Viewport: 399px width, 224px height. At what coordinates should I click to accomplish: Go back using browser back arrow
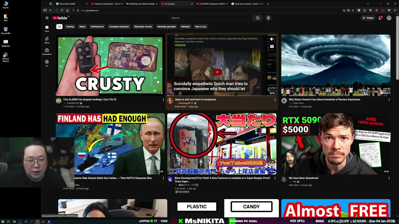point(50,10)
